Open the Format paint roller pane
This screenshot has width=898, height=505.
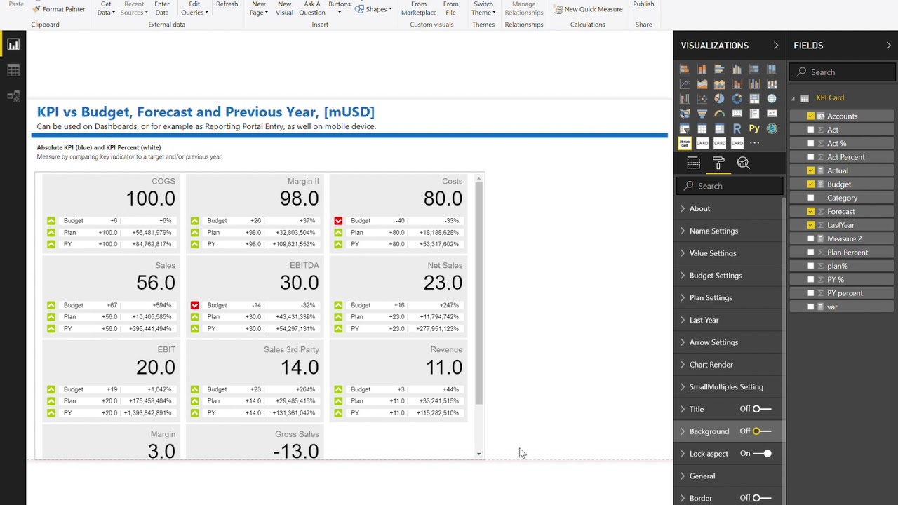coord(718,163)
